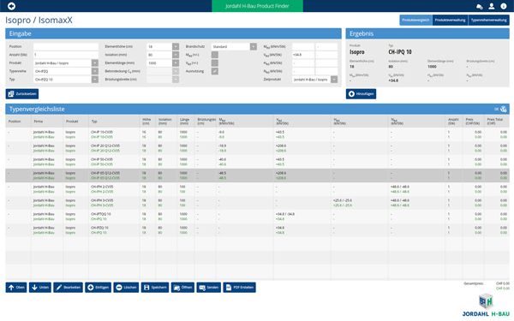Open the user profile icon

point(492,6)
